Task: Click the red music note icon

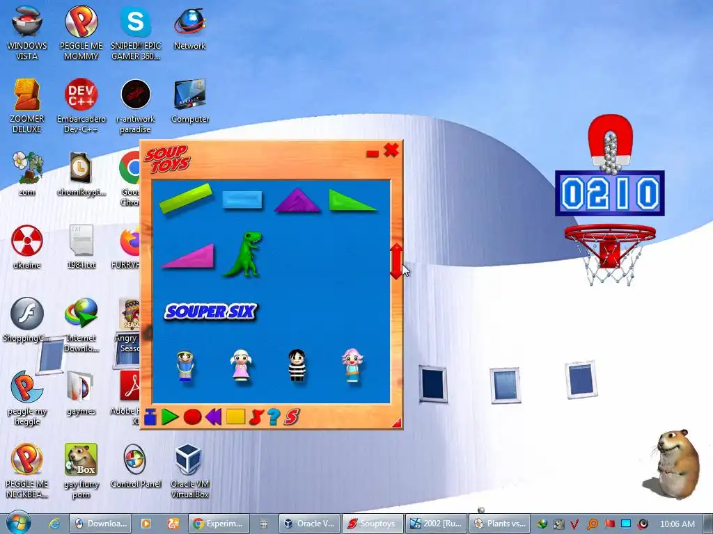Action: pos(256,417)
